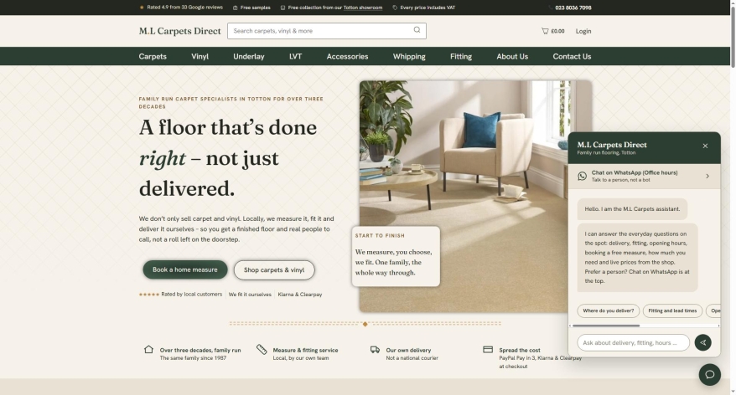Click the Free collection box icon
The image size is (736, 395).
[282, 8]
